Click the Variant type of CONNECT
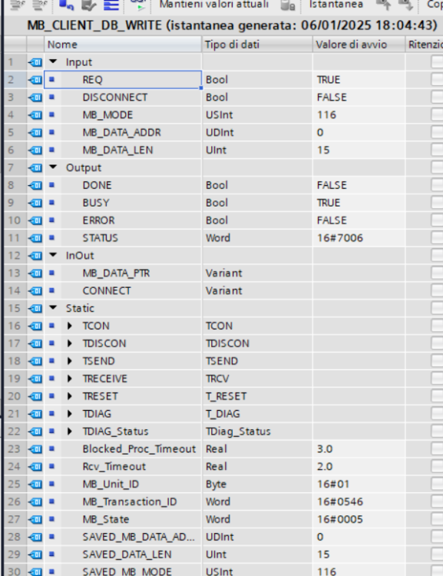This screenshot has width=443, height=576. 257,291
